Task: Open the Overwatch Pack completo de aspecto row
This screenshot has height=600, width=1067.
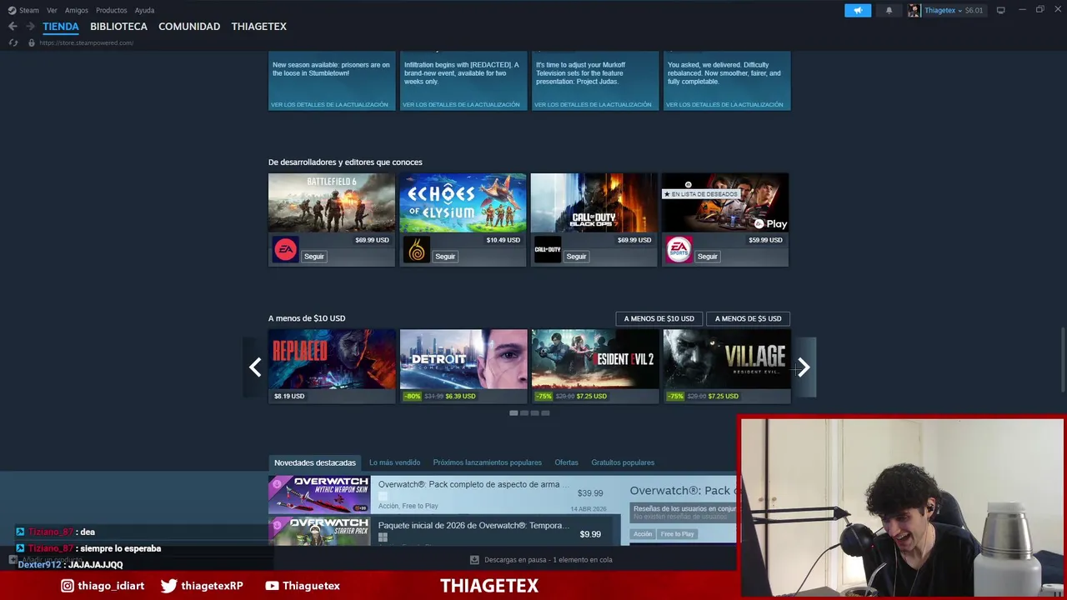Action: pos(446,494)
